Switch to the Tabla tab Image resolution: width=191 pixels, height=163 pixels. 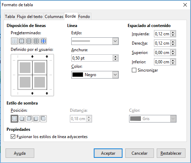10,17
